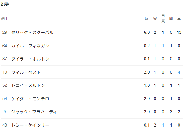Click ウィル・ベスト pitcher name

point(26,72)
